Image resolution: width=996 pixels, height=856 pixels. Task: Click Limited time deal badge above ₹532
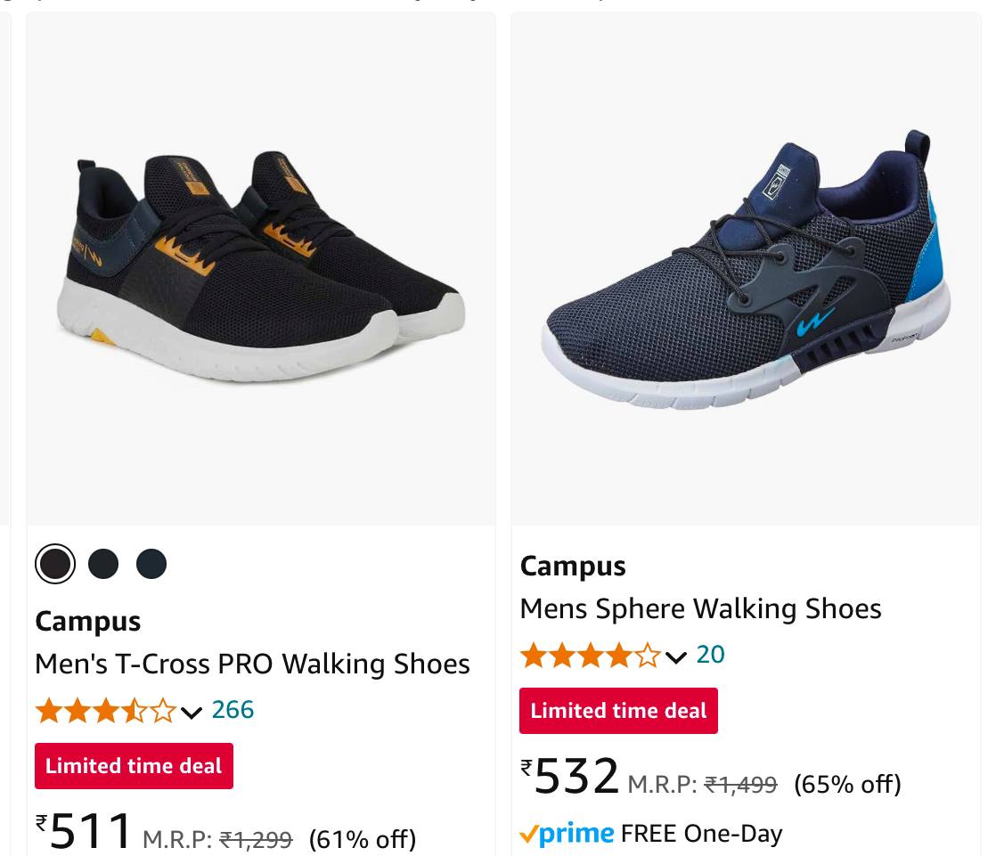pyautogui.click(x=618, y=711)
